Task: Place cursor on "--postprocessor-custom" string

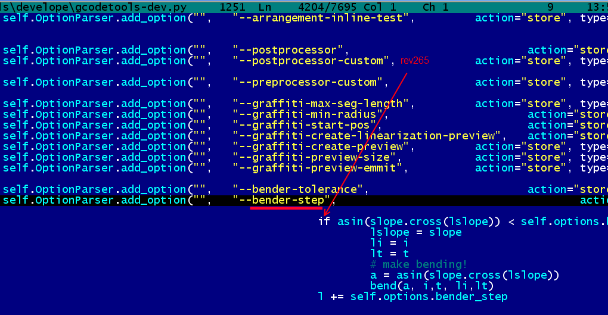Action: coord(312,61)
